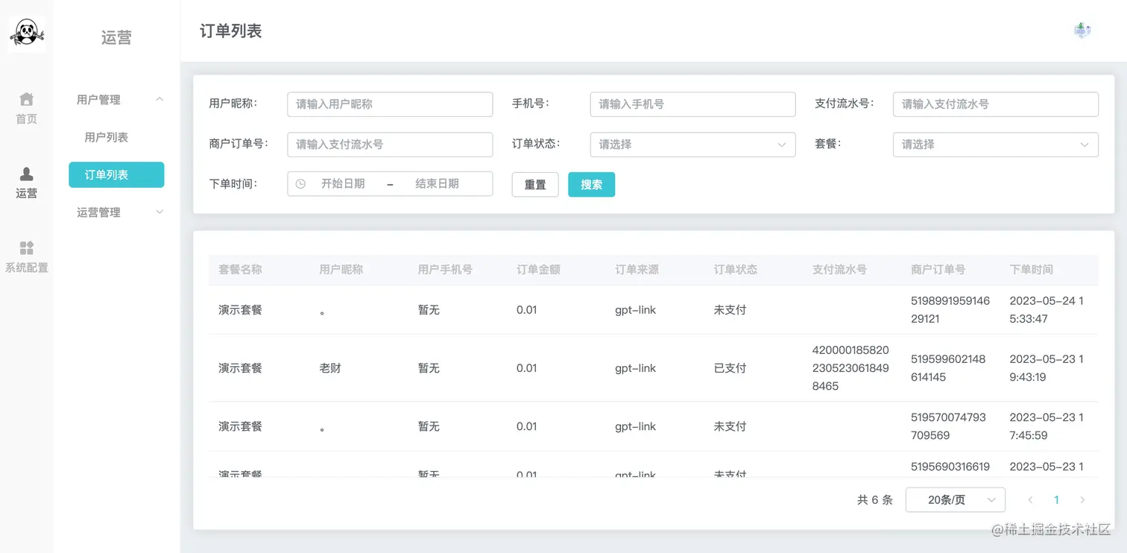Click the 搜索 button
This screenshot has width=1127, height=553.
[x=591, y=184]
